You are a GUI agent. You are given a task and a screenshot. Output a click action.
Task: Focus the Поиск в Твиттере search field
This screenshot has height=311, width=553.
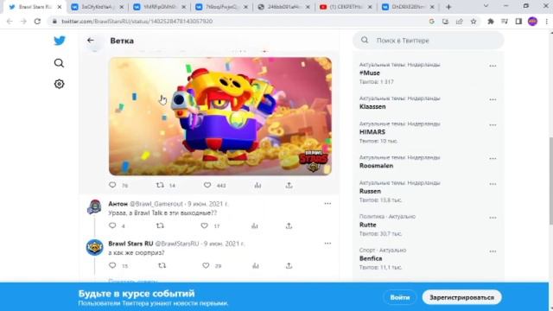429,41
